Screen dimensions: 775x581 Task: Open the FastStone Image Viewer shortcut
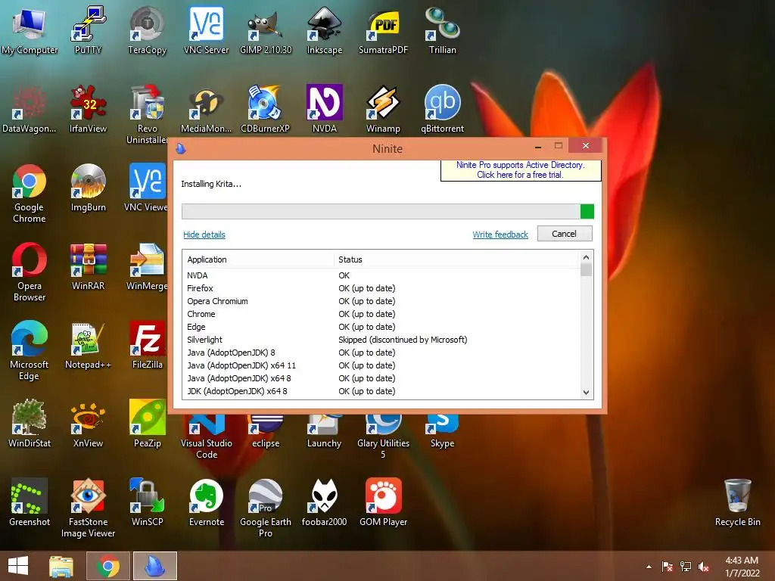point(88,508)
